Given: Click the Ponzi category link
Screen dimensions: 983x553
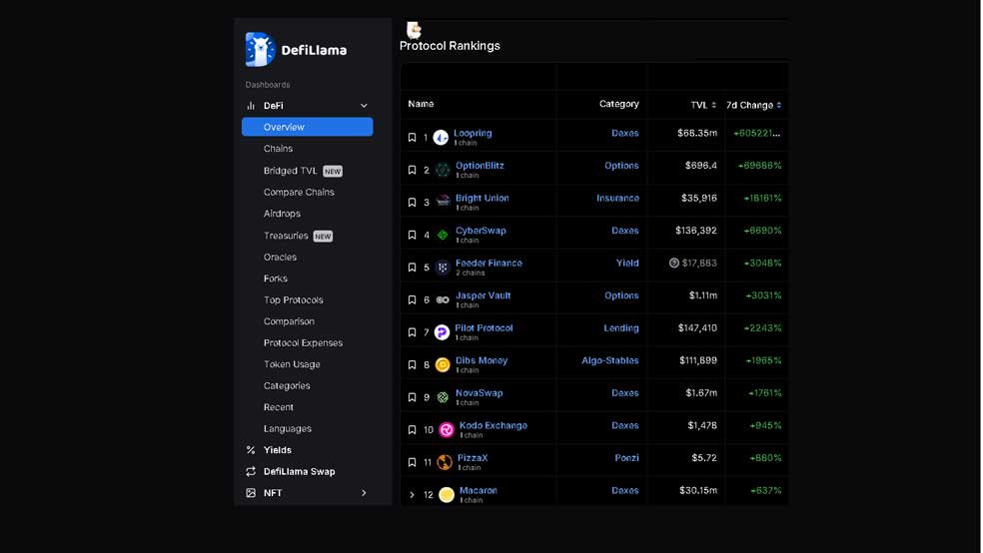Looking at the screenshot, I should [x=626, y=458].
